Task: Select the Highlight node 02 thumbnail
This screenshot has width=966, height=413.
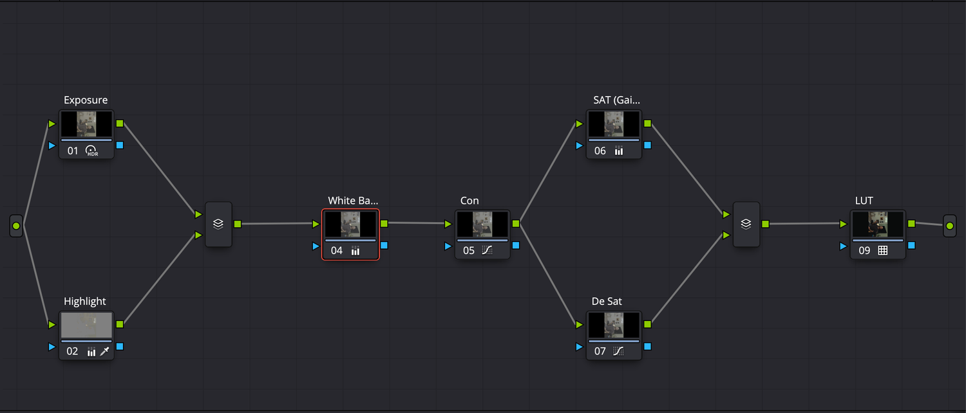Action: tap(86, 326)
